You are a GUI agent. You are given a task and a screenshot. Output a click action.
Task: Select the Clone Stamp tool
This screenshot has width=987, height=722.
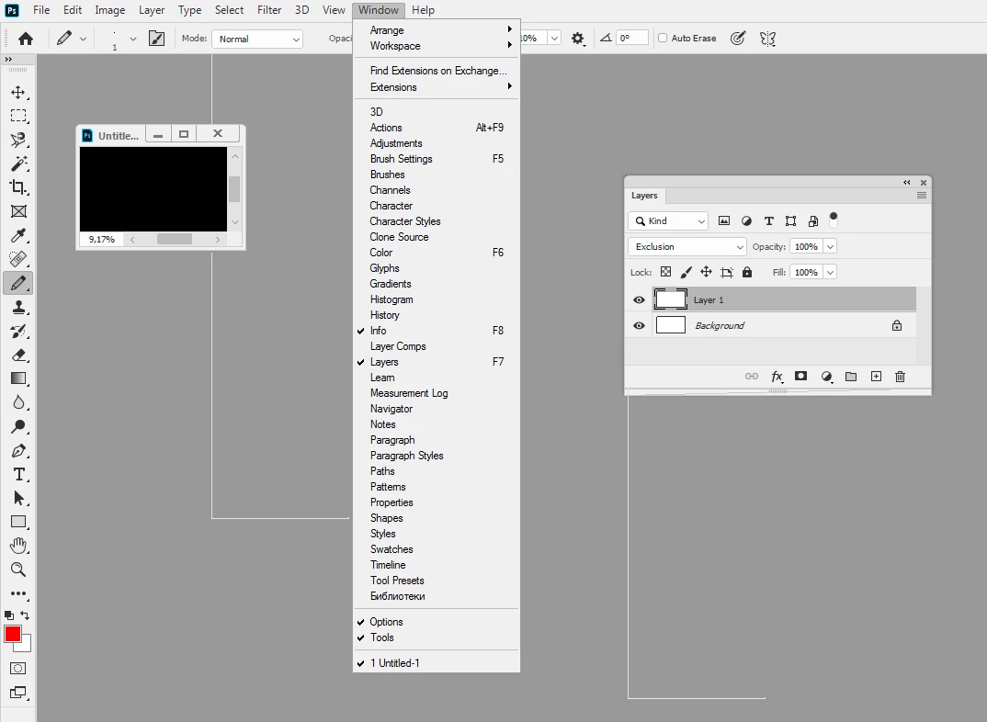pyautogui.click(x=18, y=307)
